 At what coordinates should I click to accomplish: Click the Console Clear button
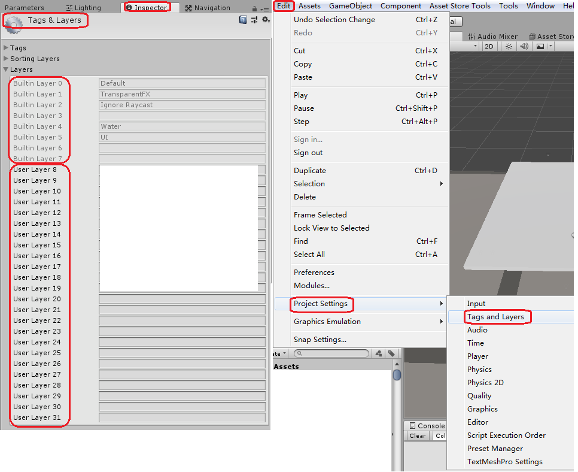417,436
